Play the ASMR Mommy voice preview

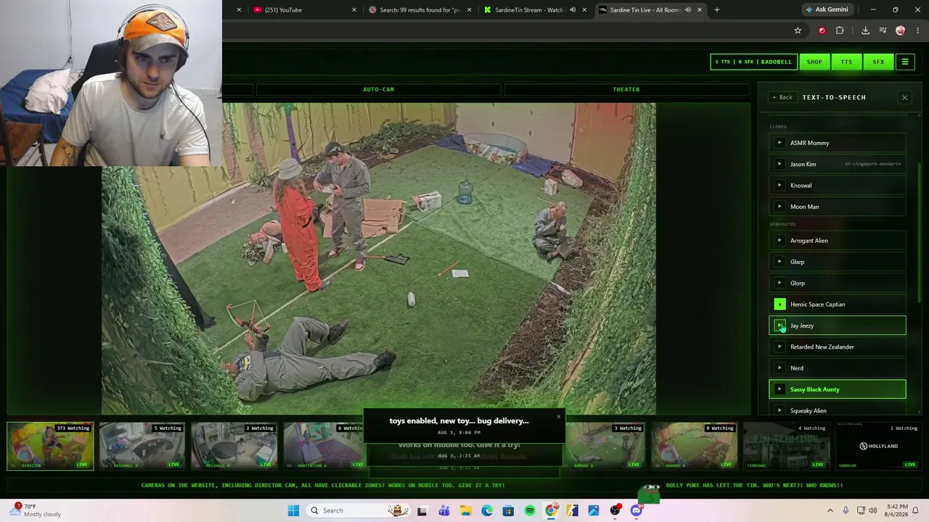click(x=779, y=143)
